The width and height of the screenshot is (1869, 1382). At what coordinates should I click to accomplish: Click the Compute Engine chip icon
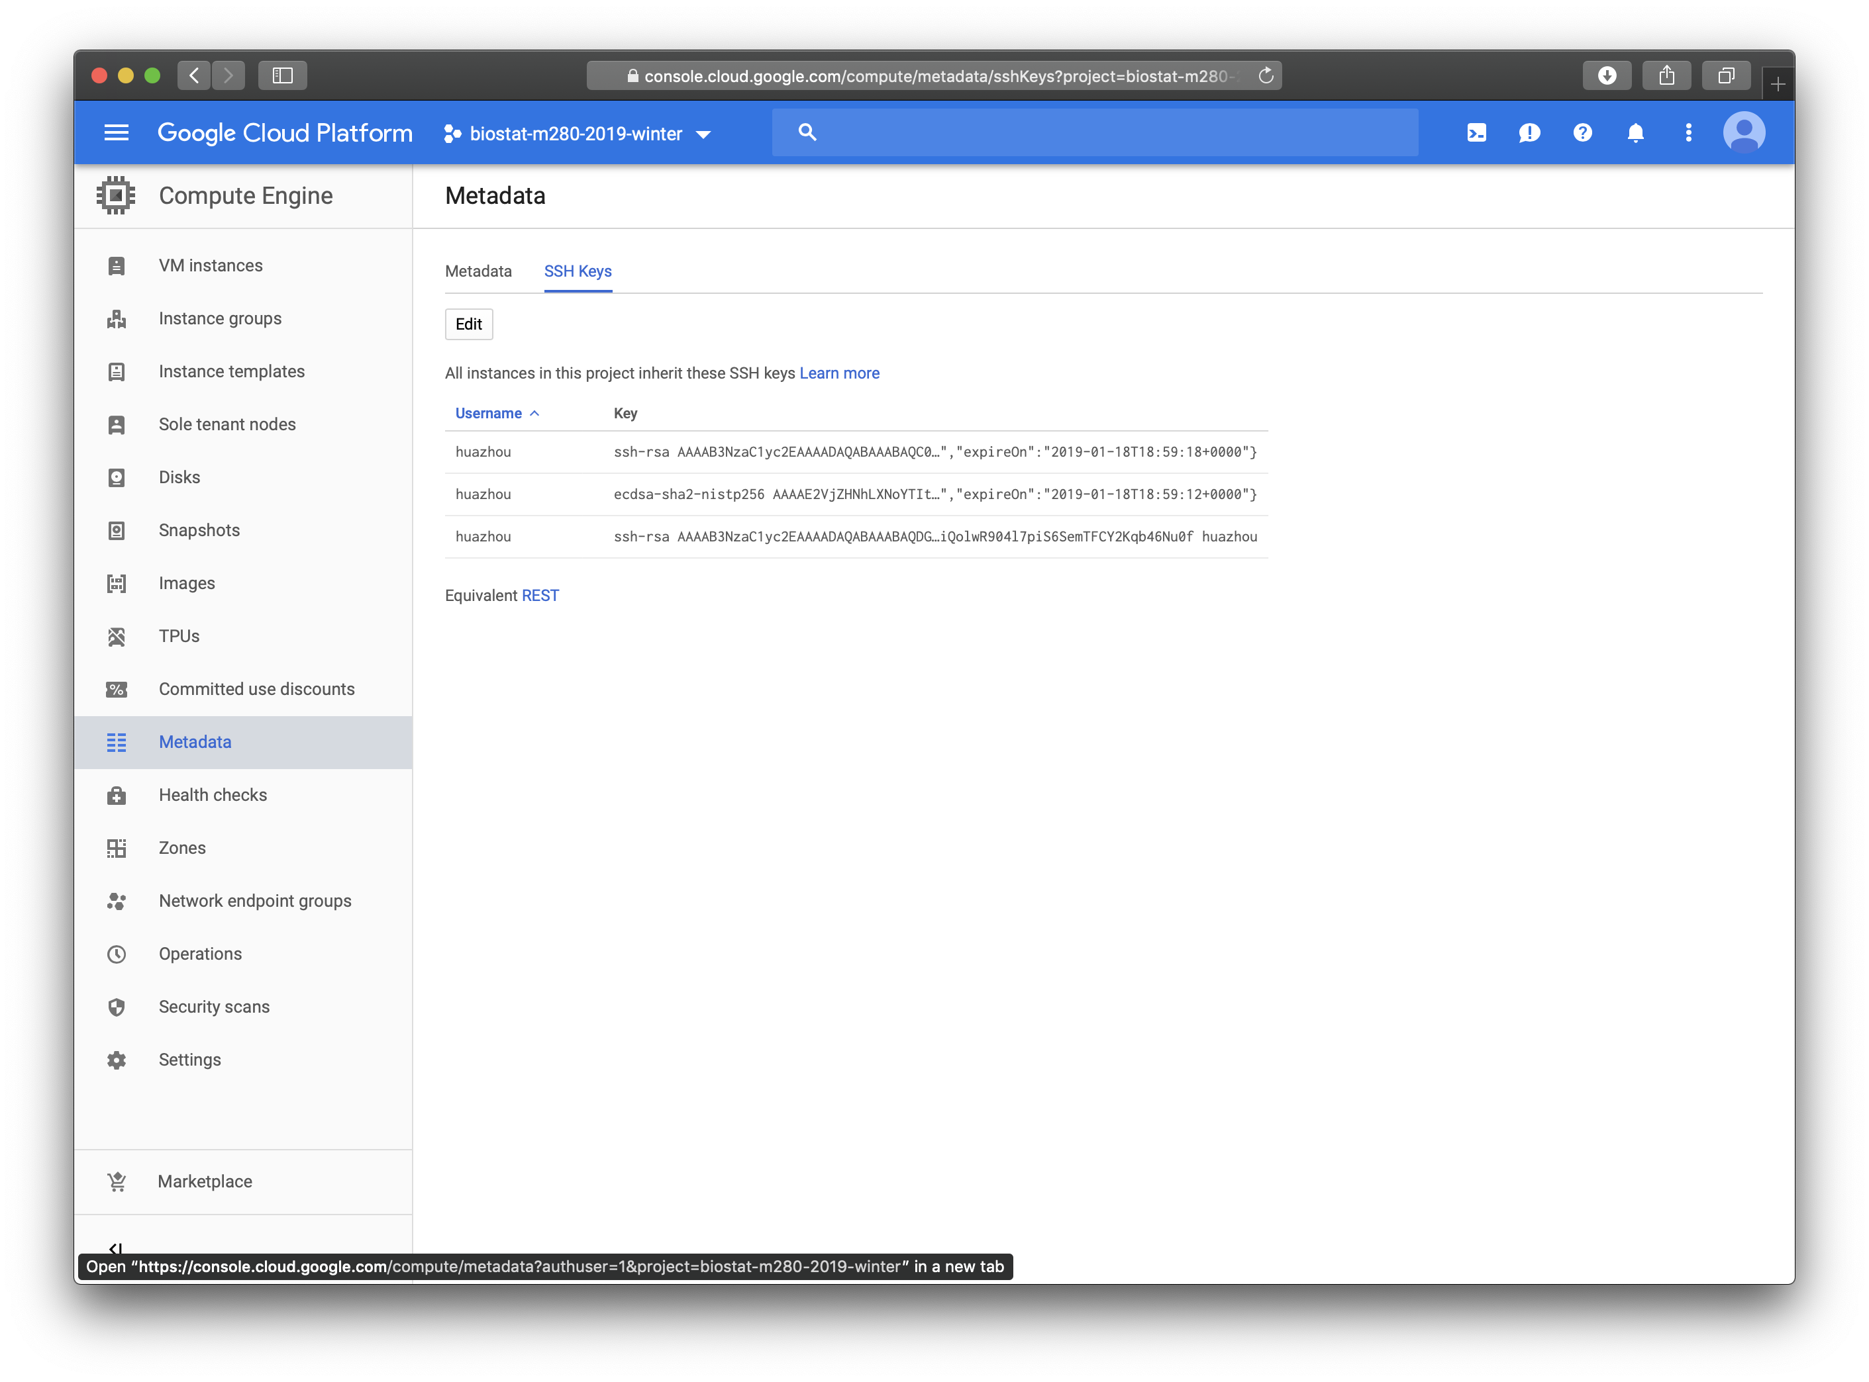[117, 196]
